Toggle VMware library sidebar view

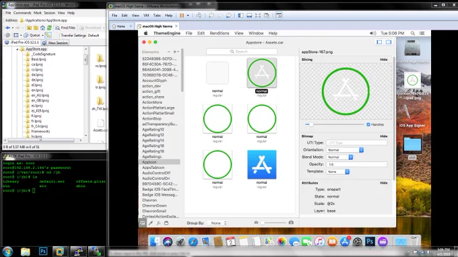240,15
